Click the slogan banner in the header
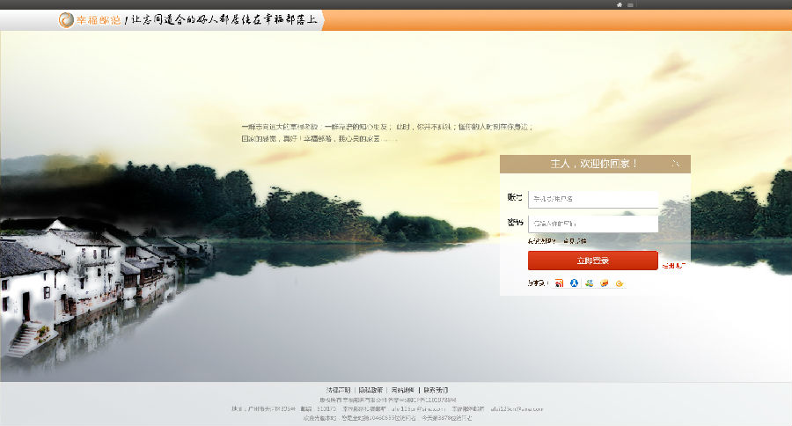The image size is (792, 426). [x=224, y=20]
